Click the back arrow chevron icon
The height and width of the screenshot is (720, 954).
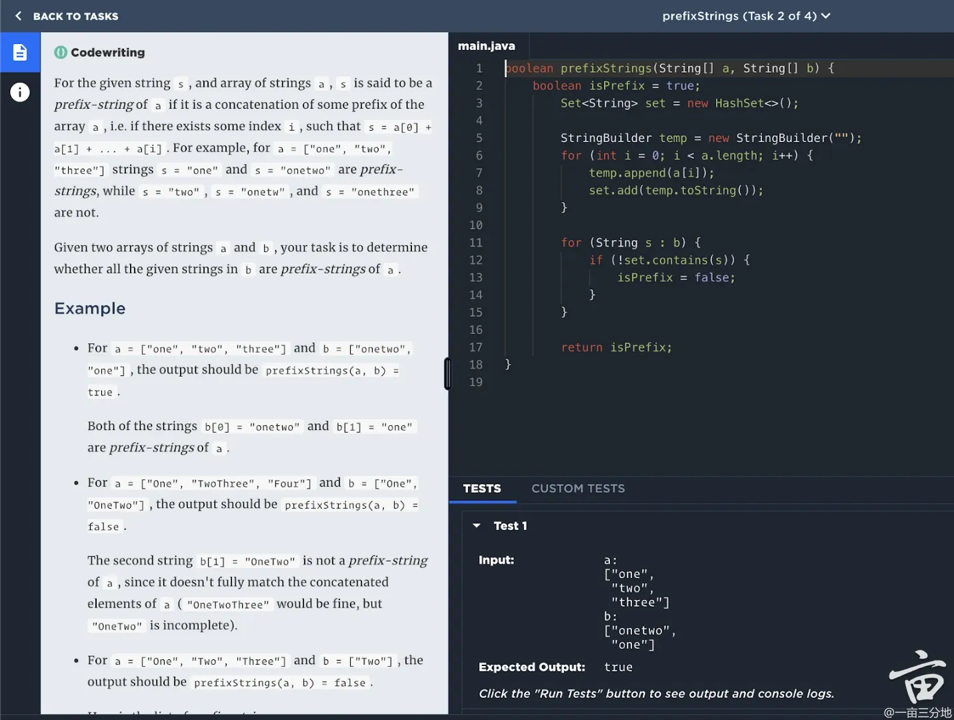pyautogui.click(x=18, y=16)
